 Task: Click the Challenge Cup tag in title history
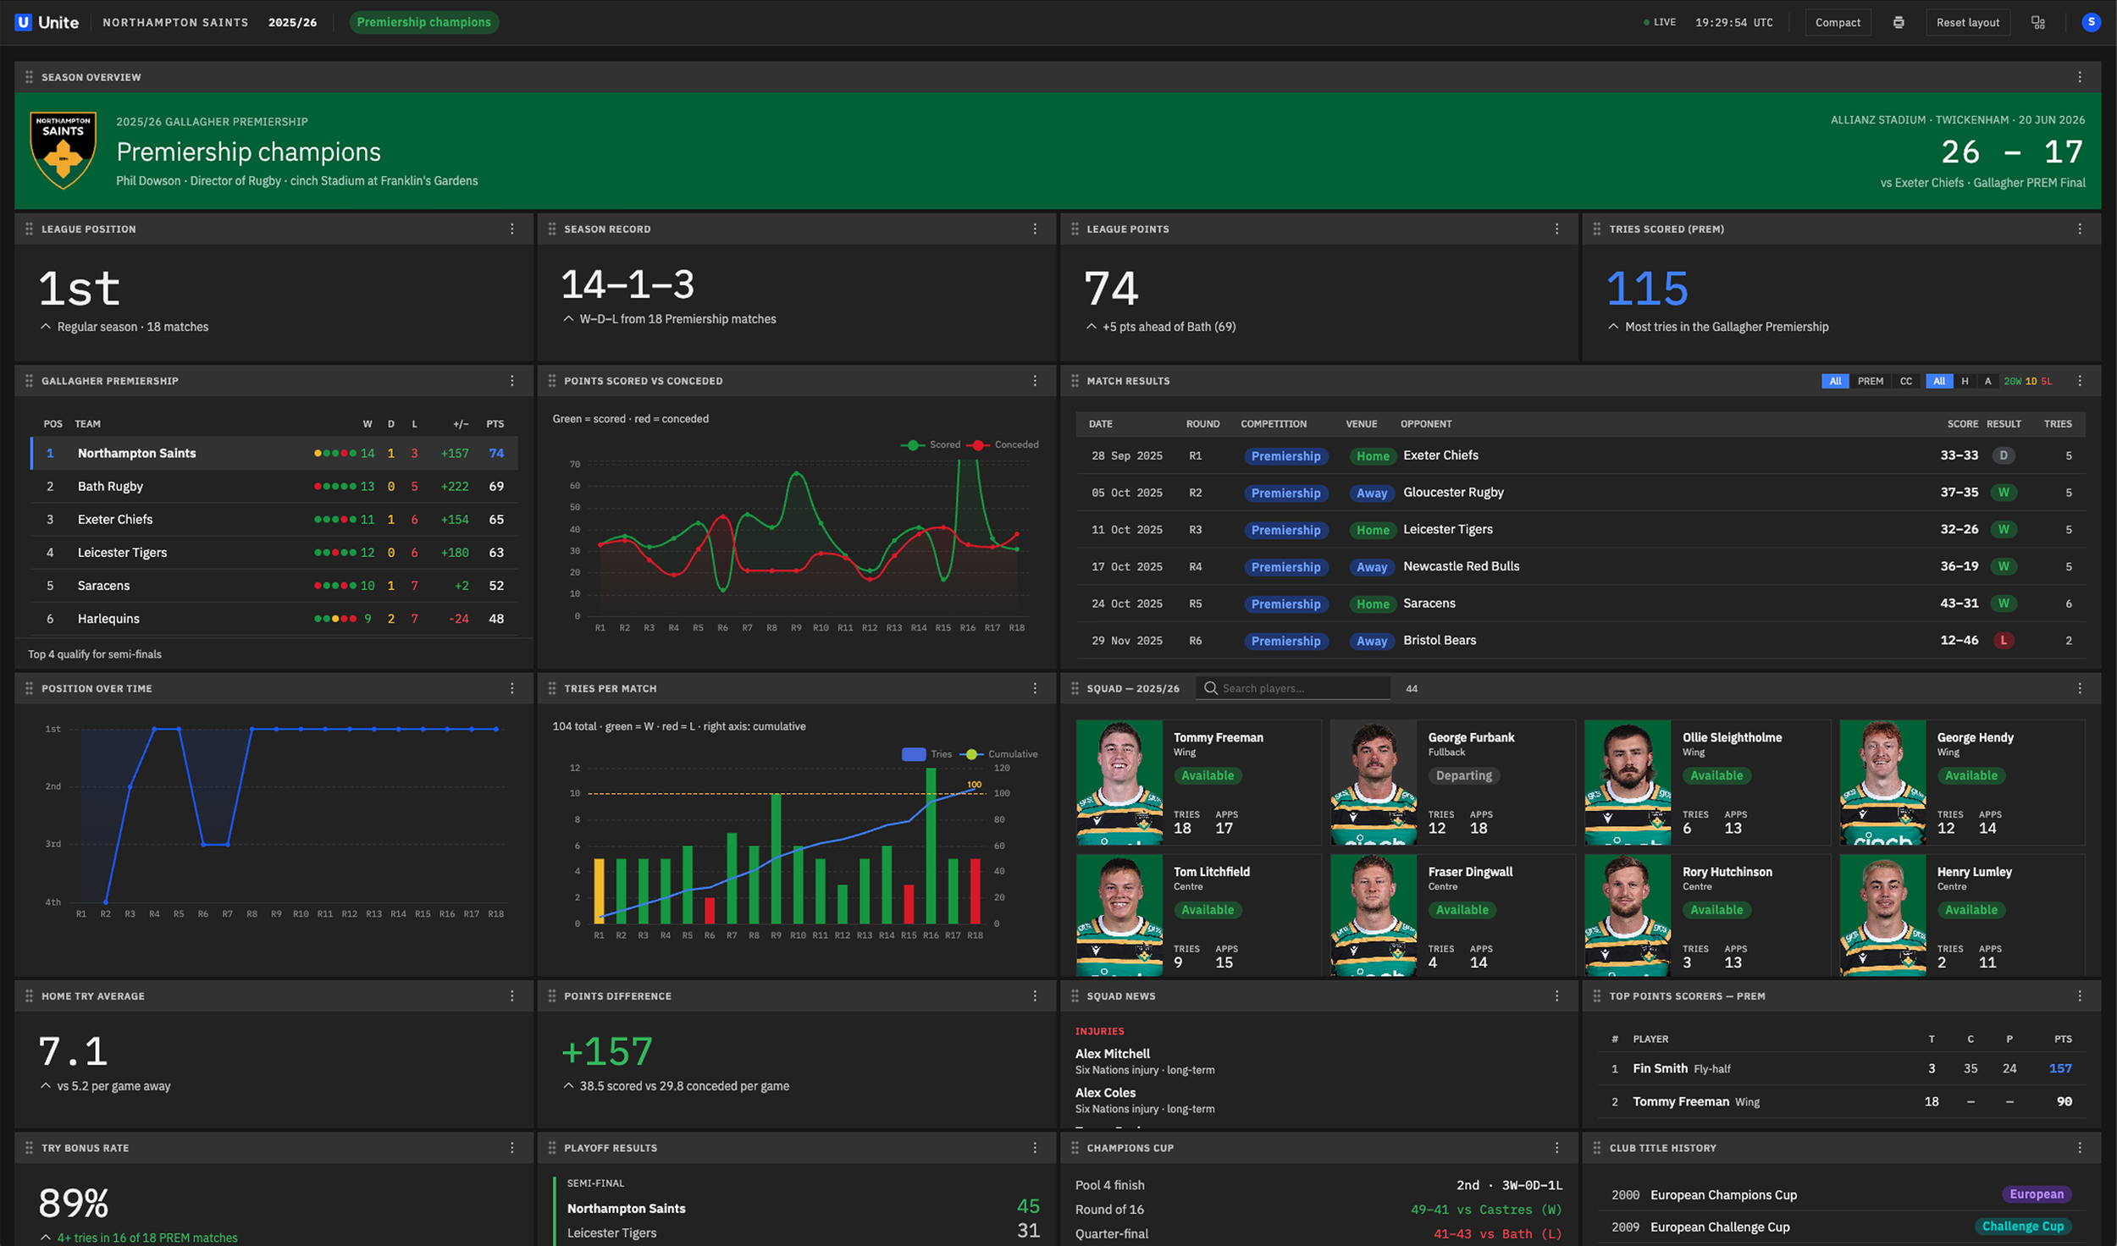click(x=2022, y=1227)
